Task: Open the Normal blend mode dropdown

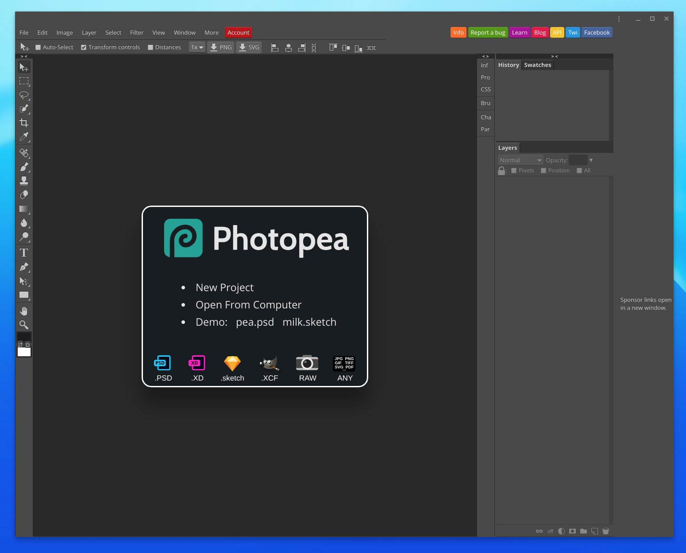Action: 520,160
